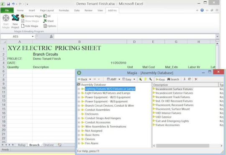
Task: Click the Easy button in Magia toolbar
Action: tap(127, 79)
